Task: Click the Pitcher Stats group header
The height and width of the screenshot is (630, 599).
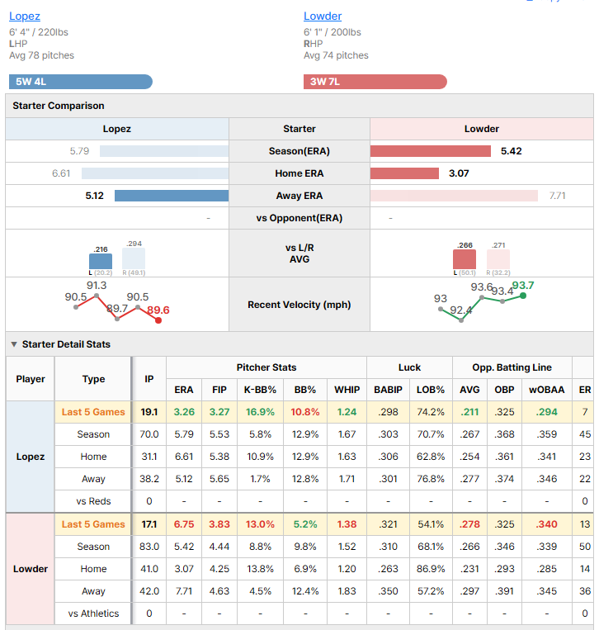Action: [x=266, y=367]
